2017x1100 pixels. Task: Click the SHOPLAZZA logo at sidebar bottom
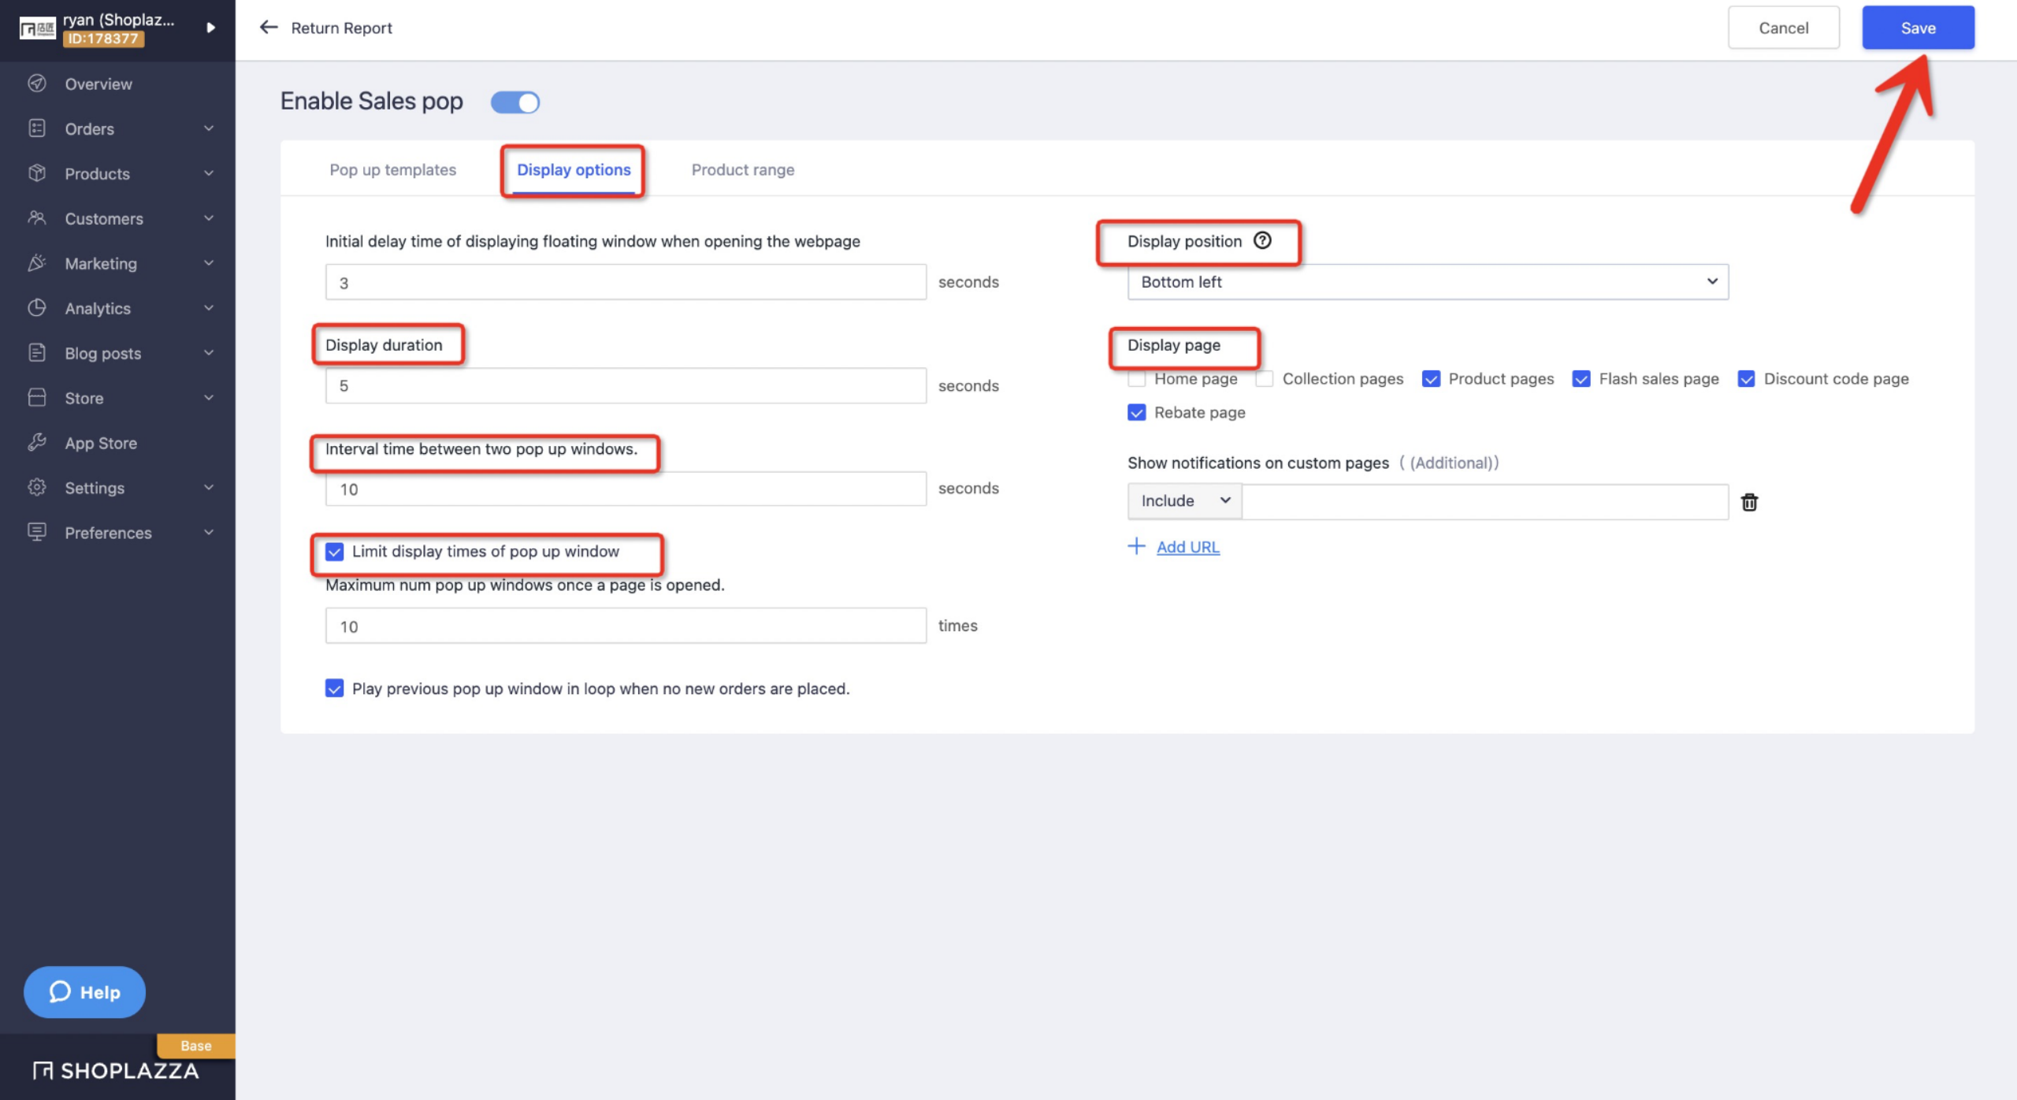pyautogui.click(x=116, y=1071)
